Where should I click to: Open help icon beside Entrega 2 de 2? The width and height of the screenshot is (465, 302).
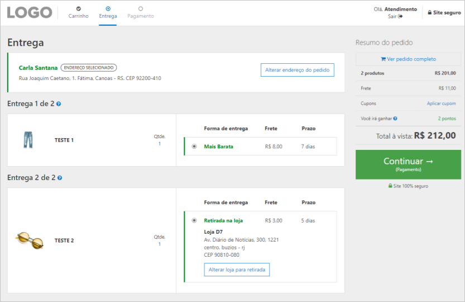pos(60,178)
